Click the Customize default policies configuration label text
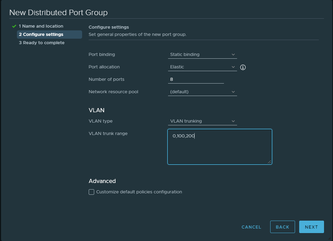The width and height of the screenshot is (333, 241). tap(139, 192)
